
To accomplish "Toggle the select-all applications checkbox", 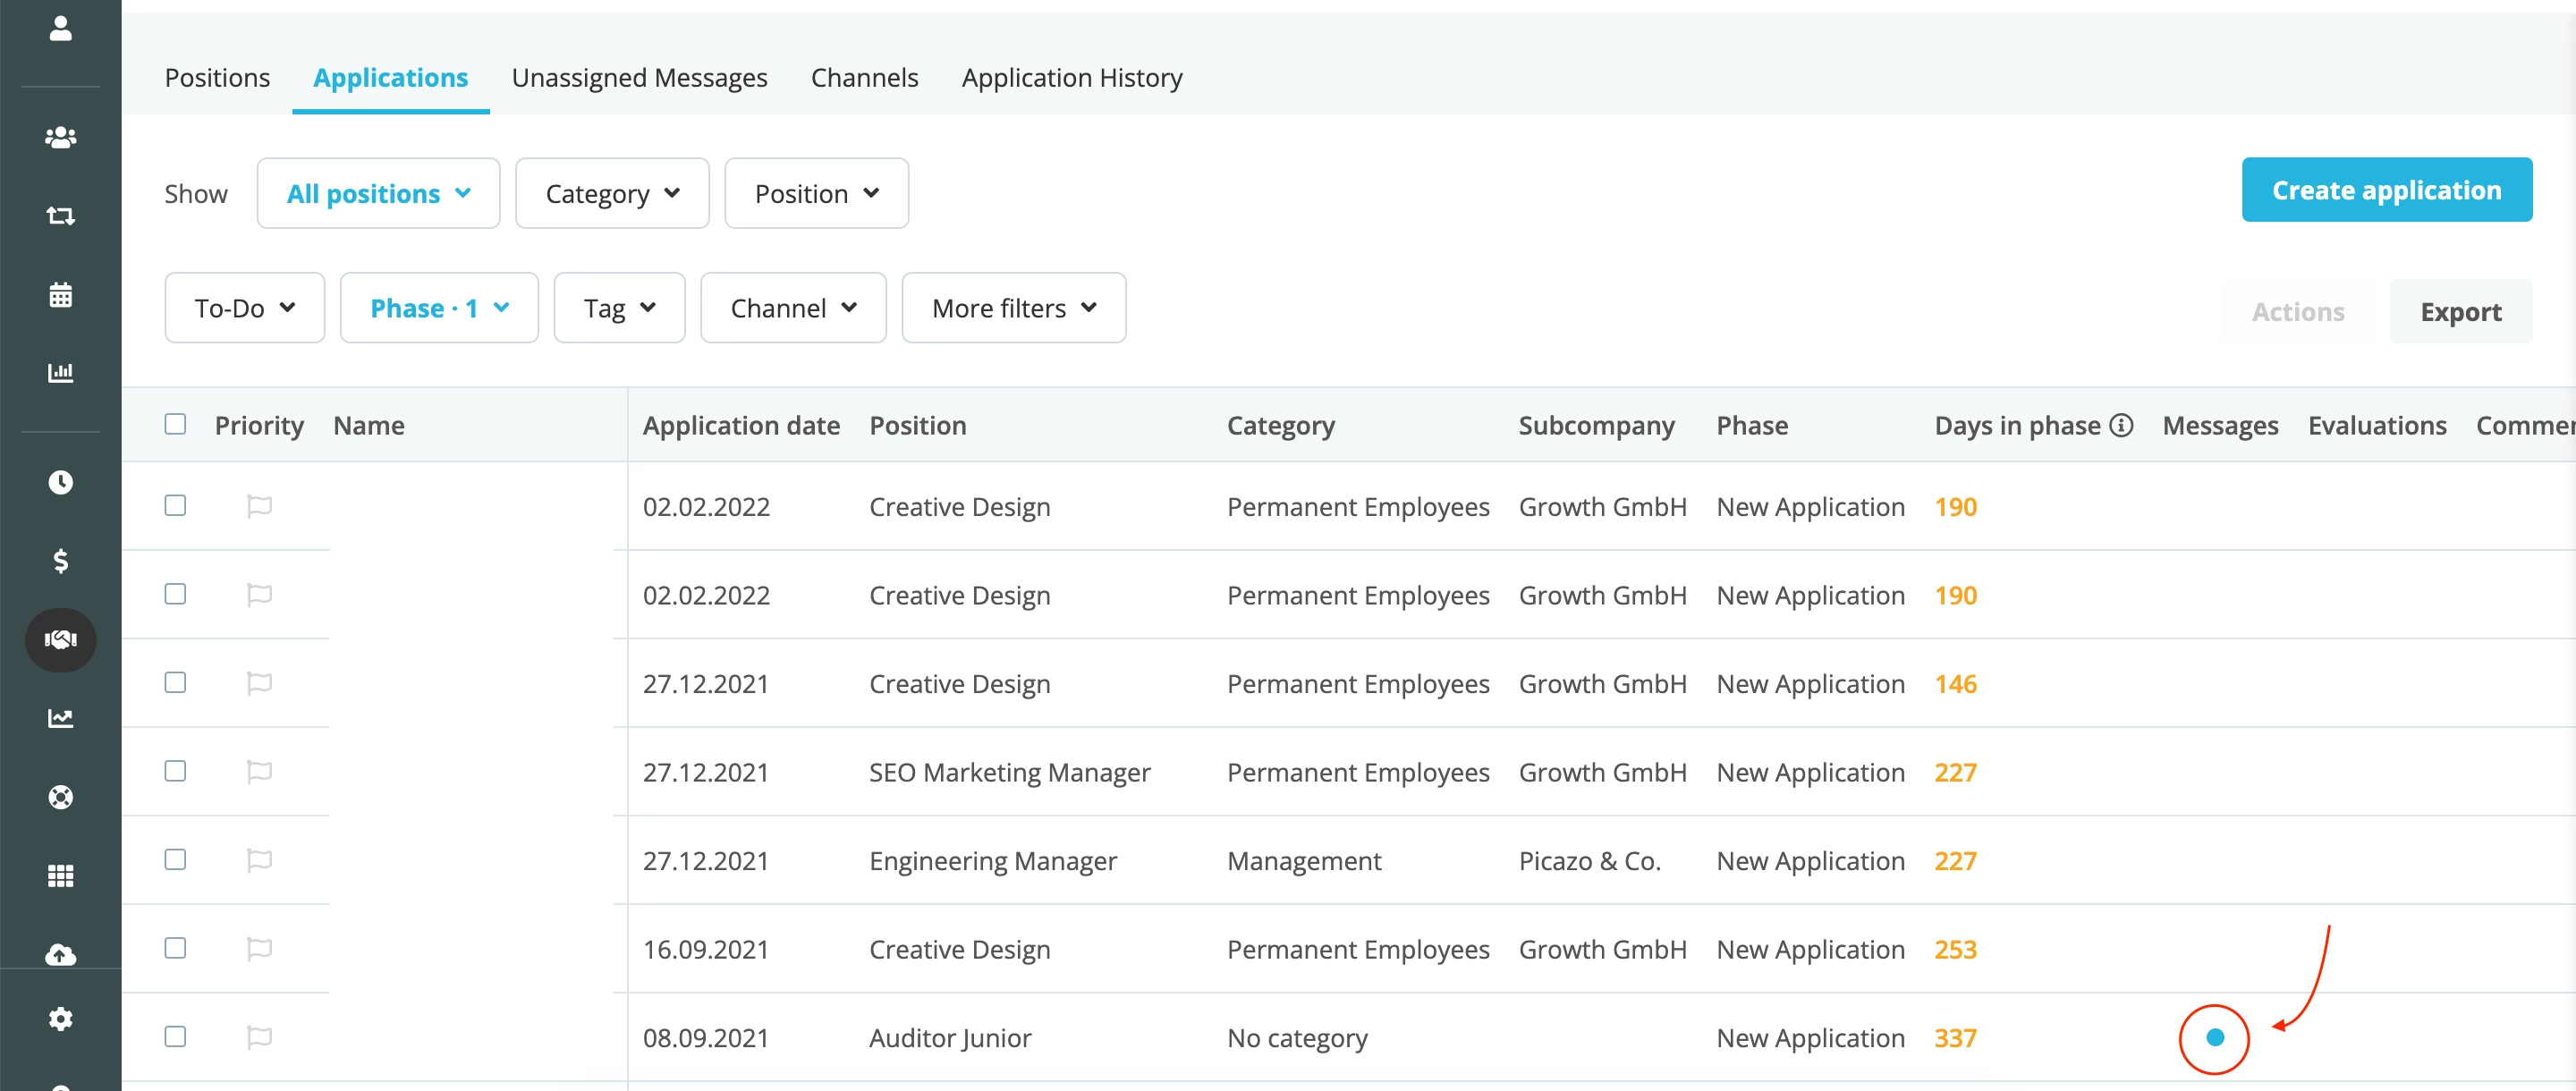I will click(x=175, y=424).
